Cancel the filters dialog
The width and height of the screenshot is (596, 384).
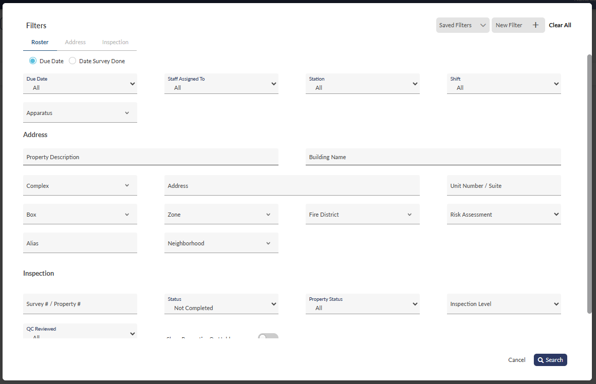point(516,360)
